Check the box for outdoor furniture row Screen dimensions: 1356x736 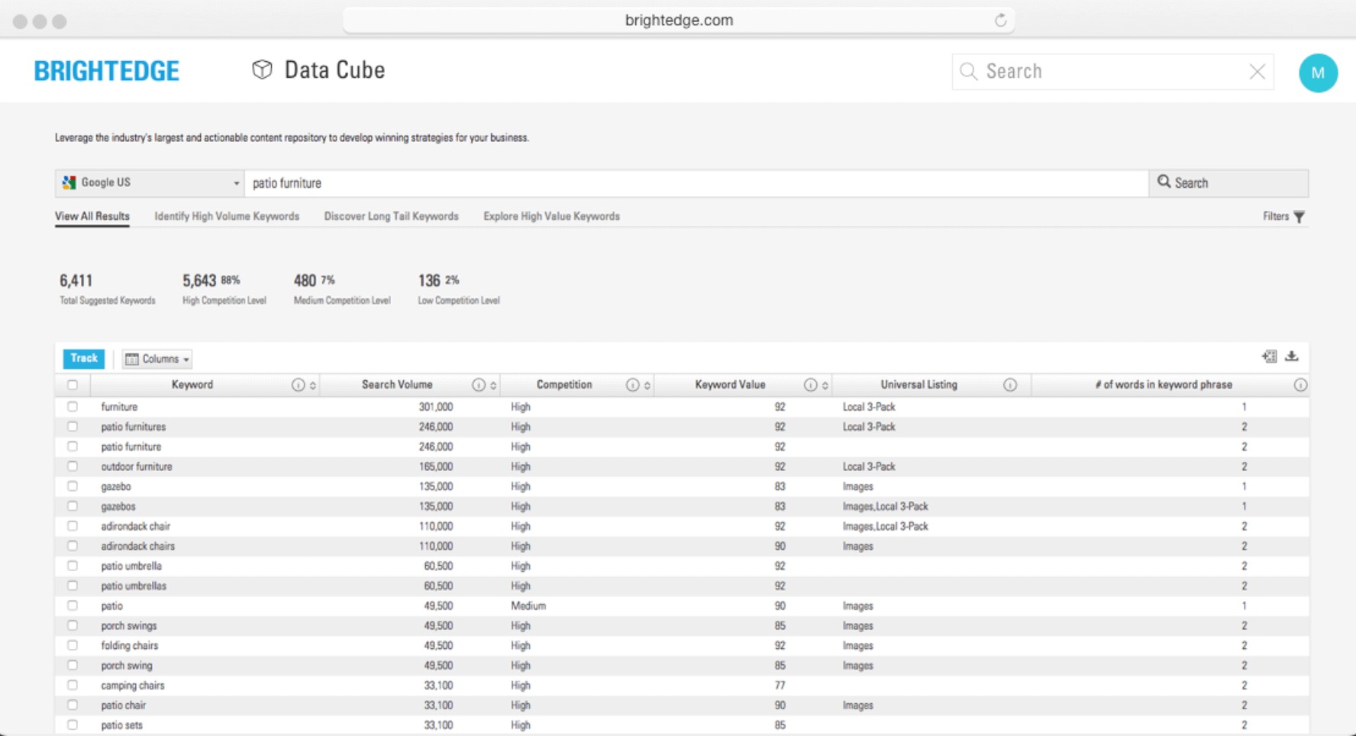(73, 466)
